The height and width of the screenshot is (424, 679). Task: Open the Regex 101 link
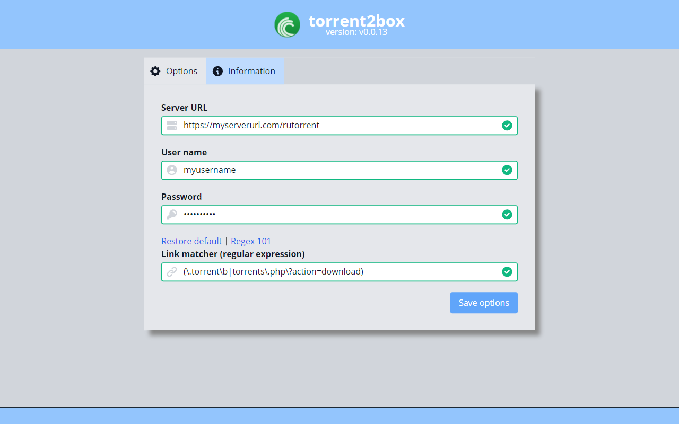tap(251, 241)
